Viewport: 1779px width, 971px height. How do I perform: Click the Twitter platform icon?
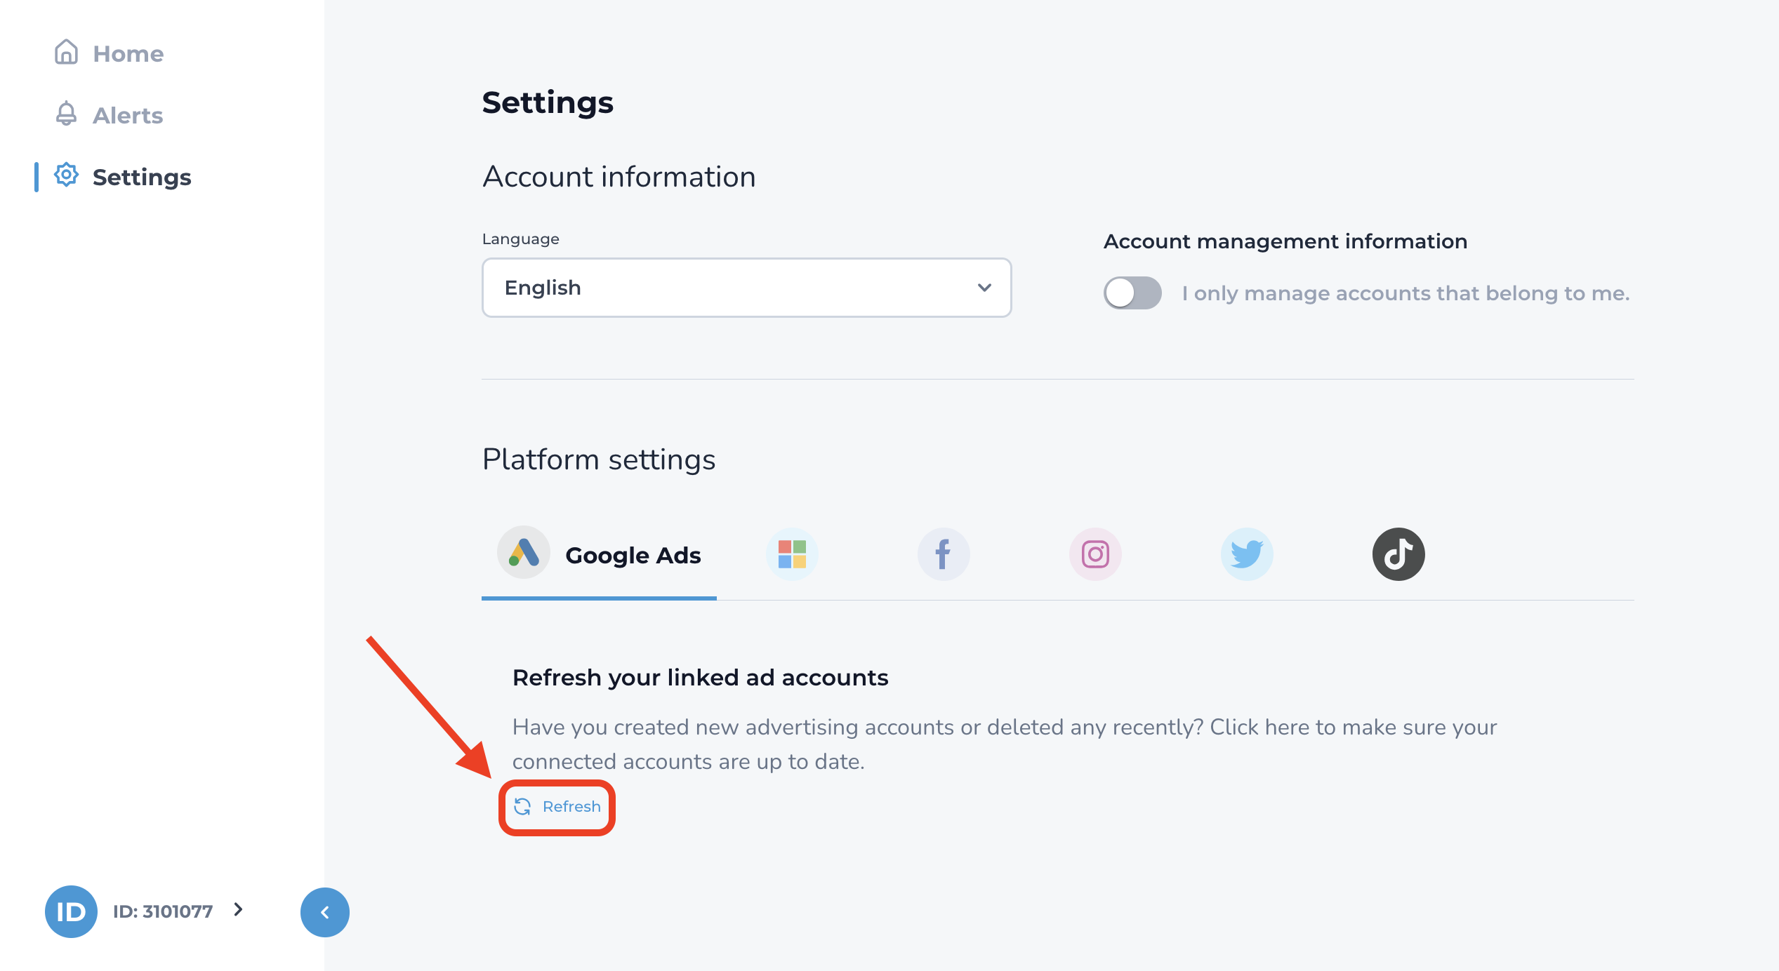(x=1244, y=554)
